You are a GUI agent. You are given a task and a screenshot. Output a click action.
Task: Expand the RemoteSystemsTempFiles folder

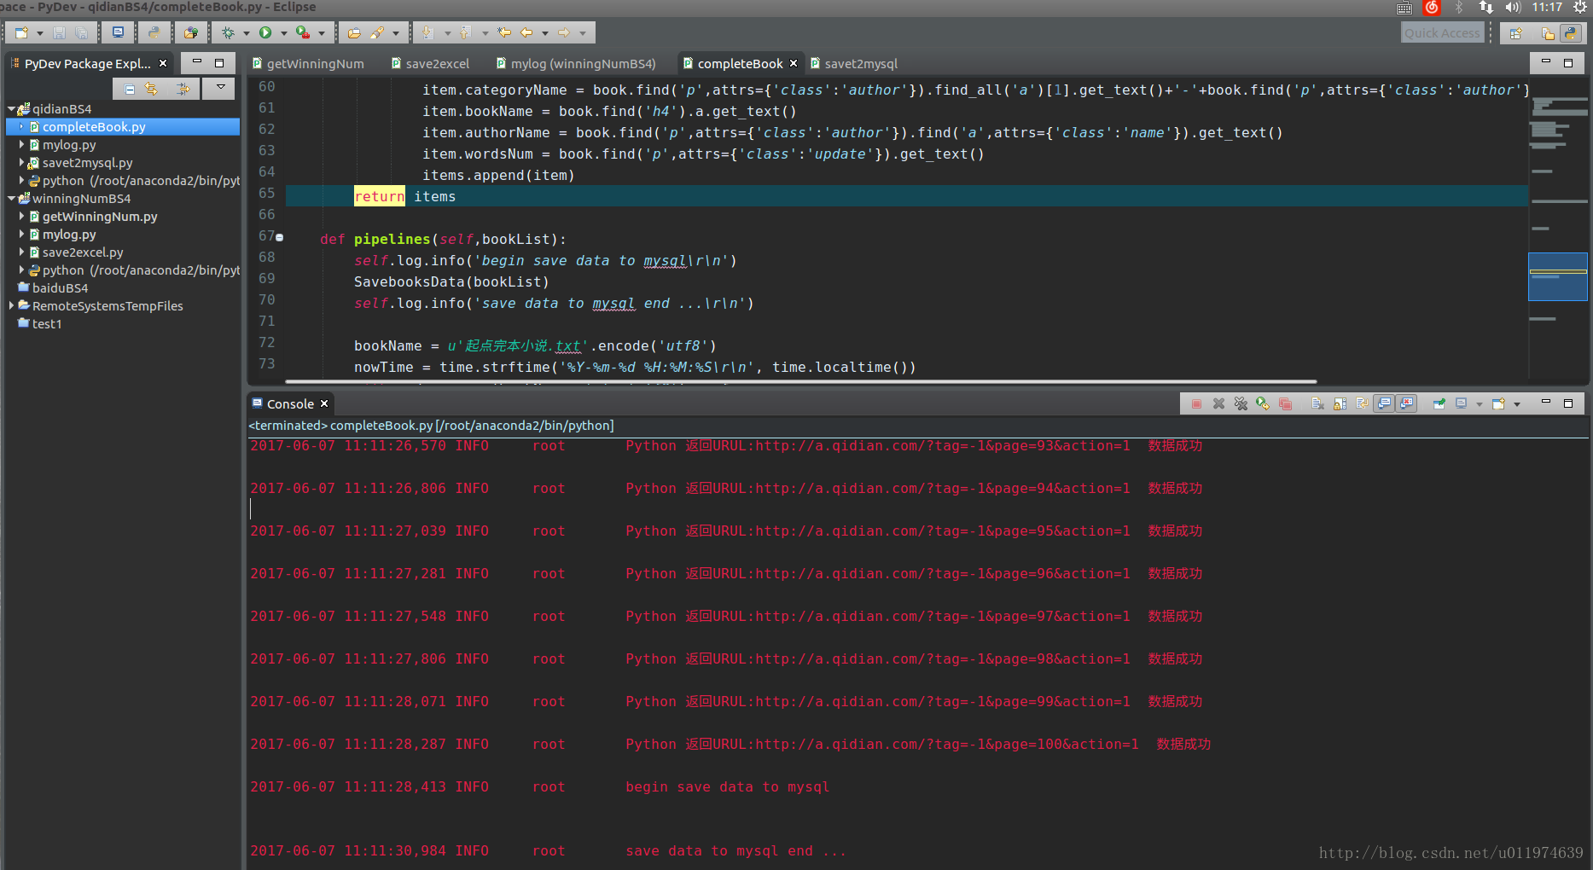(x=11, y=305)
